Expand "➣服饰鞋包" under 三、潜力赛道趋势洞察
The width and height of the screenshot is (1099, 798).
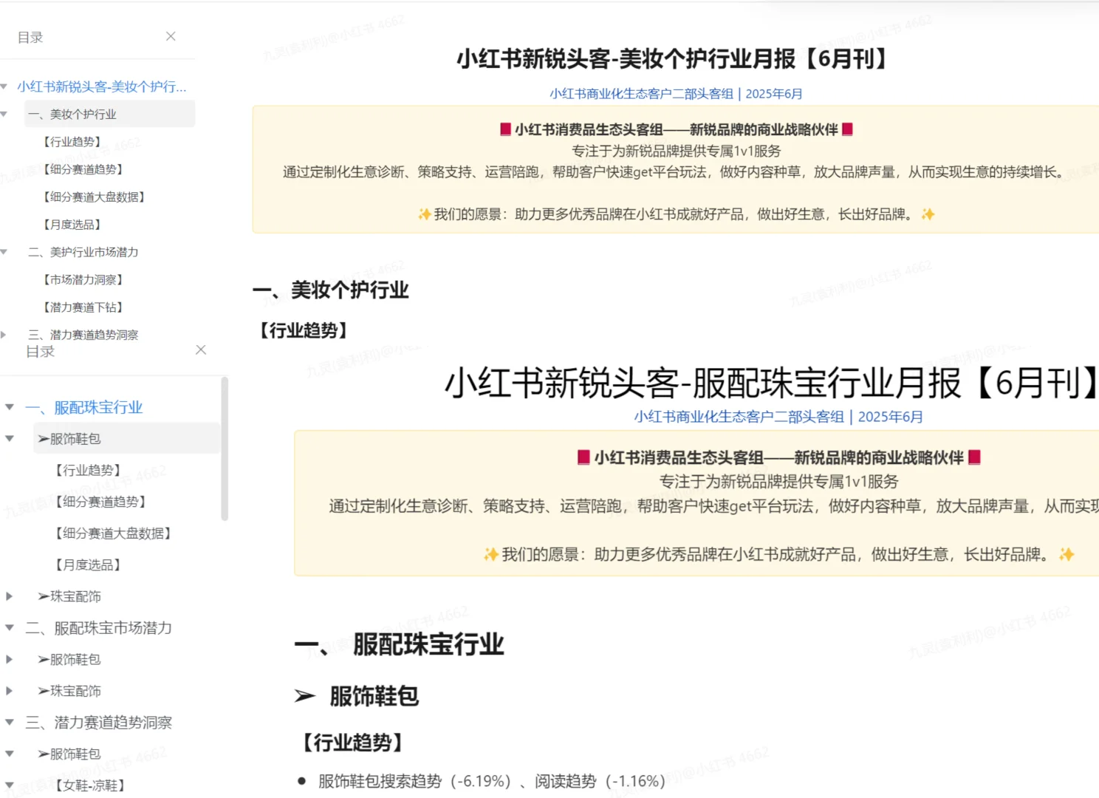click(x=9, y=754)
